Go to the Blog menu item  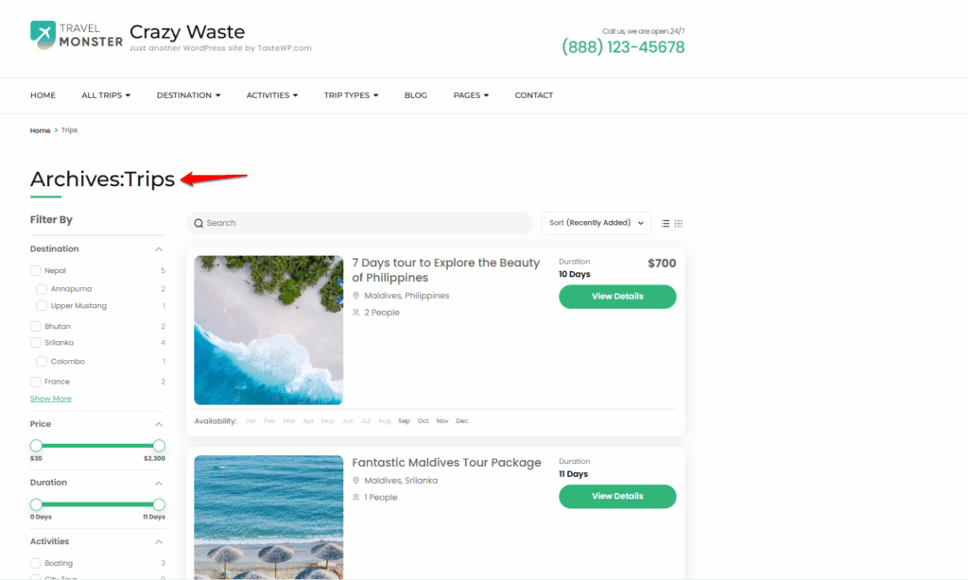click(x=415, y=95)
